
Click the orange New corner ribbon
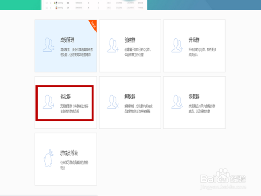(93, 25)
